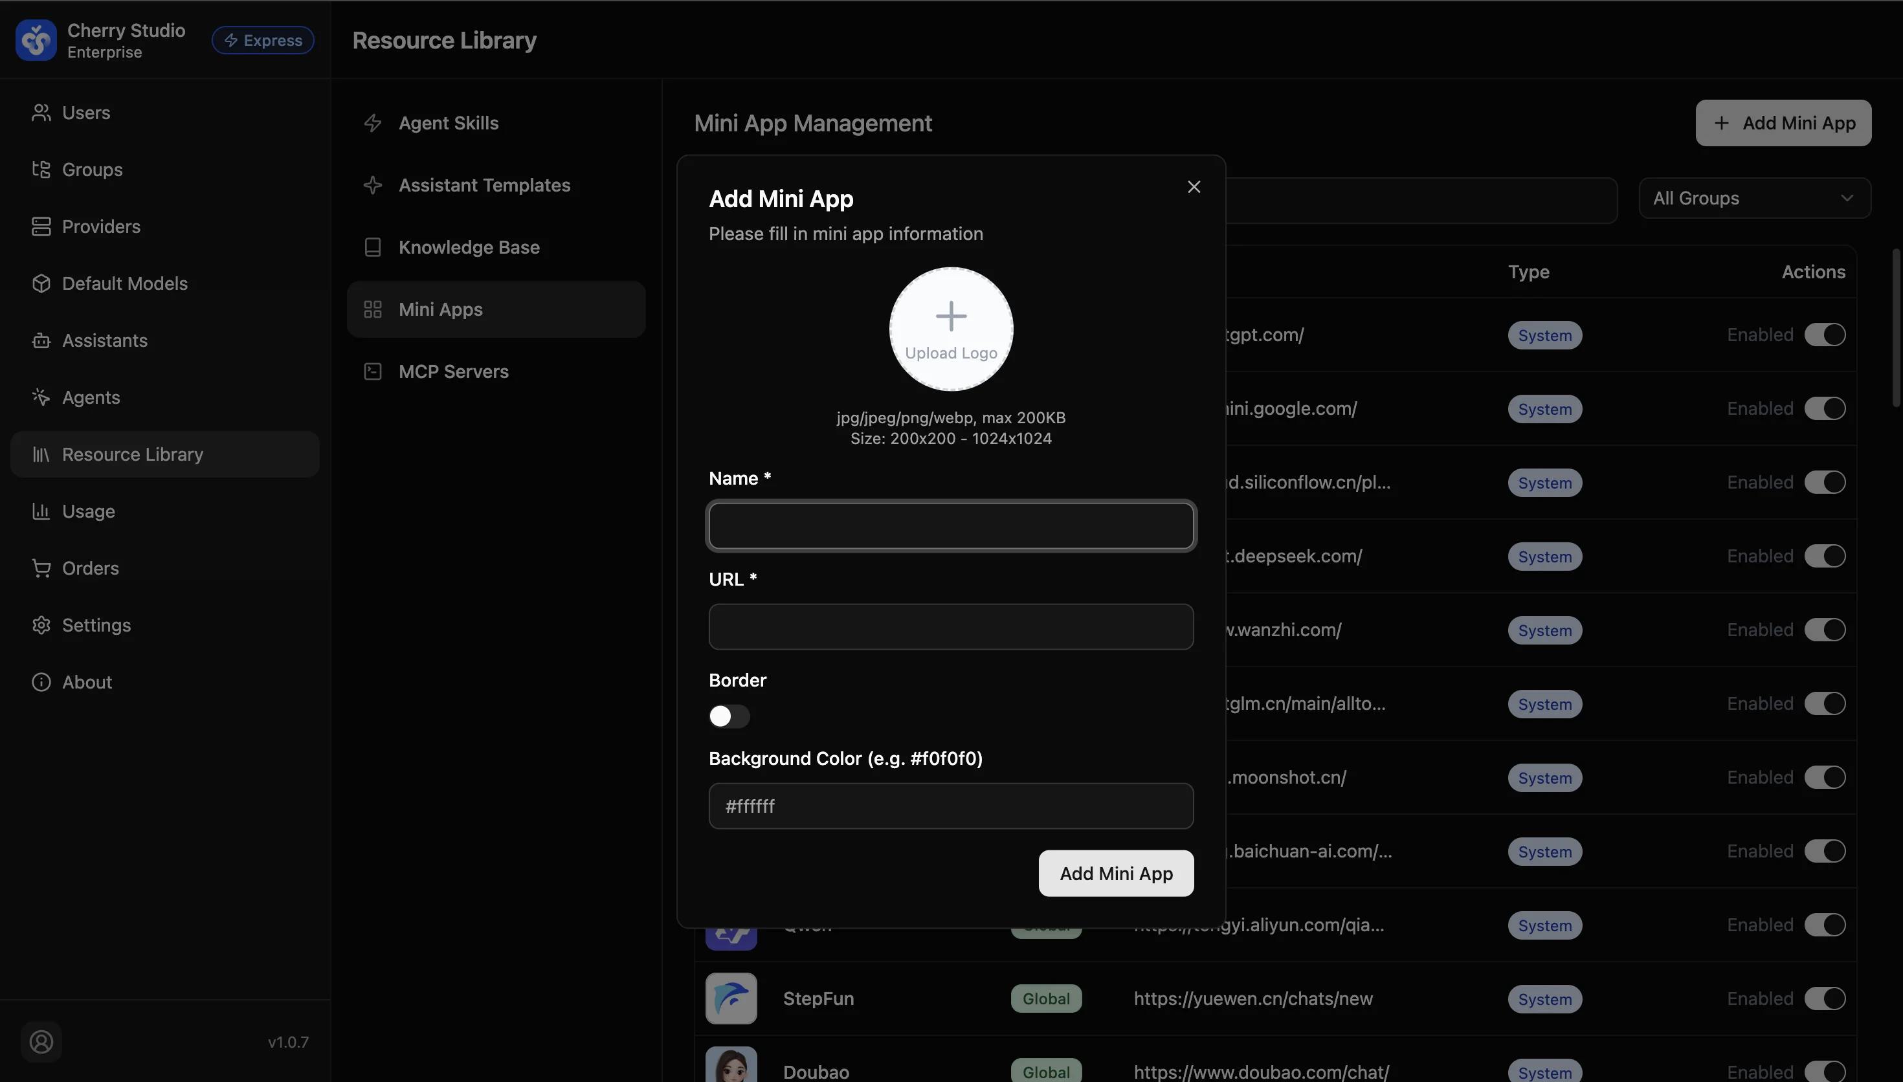Toggle Enabled switch for the siliconflow.cn row
The image size is (1903, 1082).
click(1825, 482)
